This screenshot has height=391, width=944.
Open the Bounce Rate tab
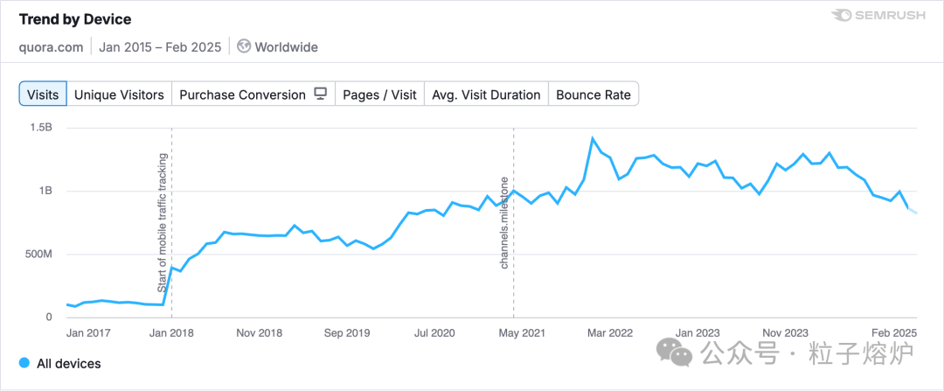(x=593, y=94)
